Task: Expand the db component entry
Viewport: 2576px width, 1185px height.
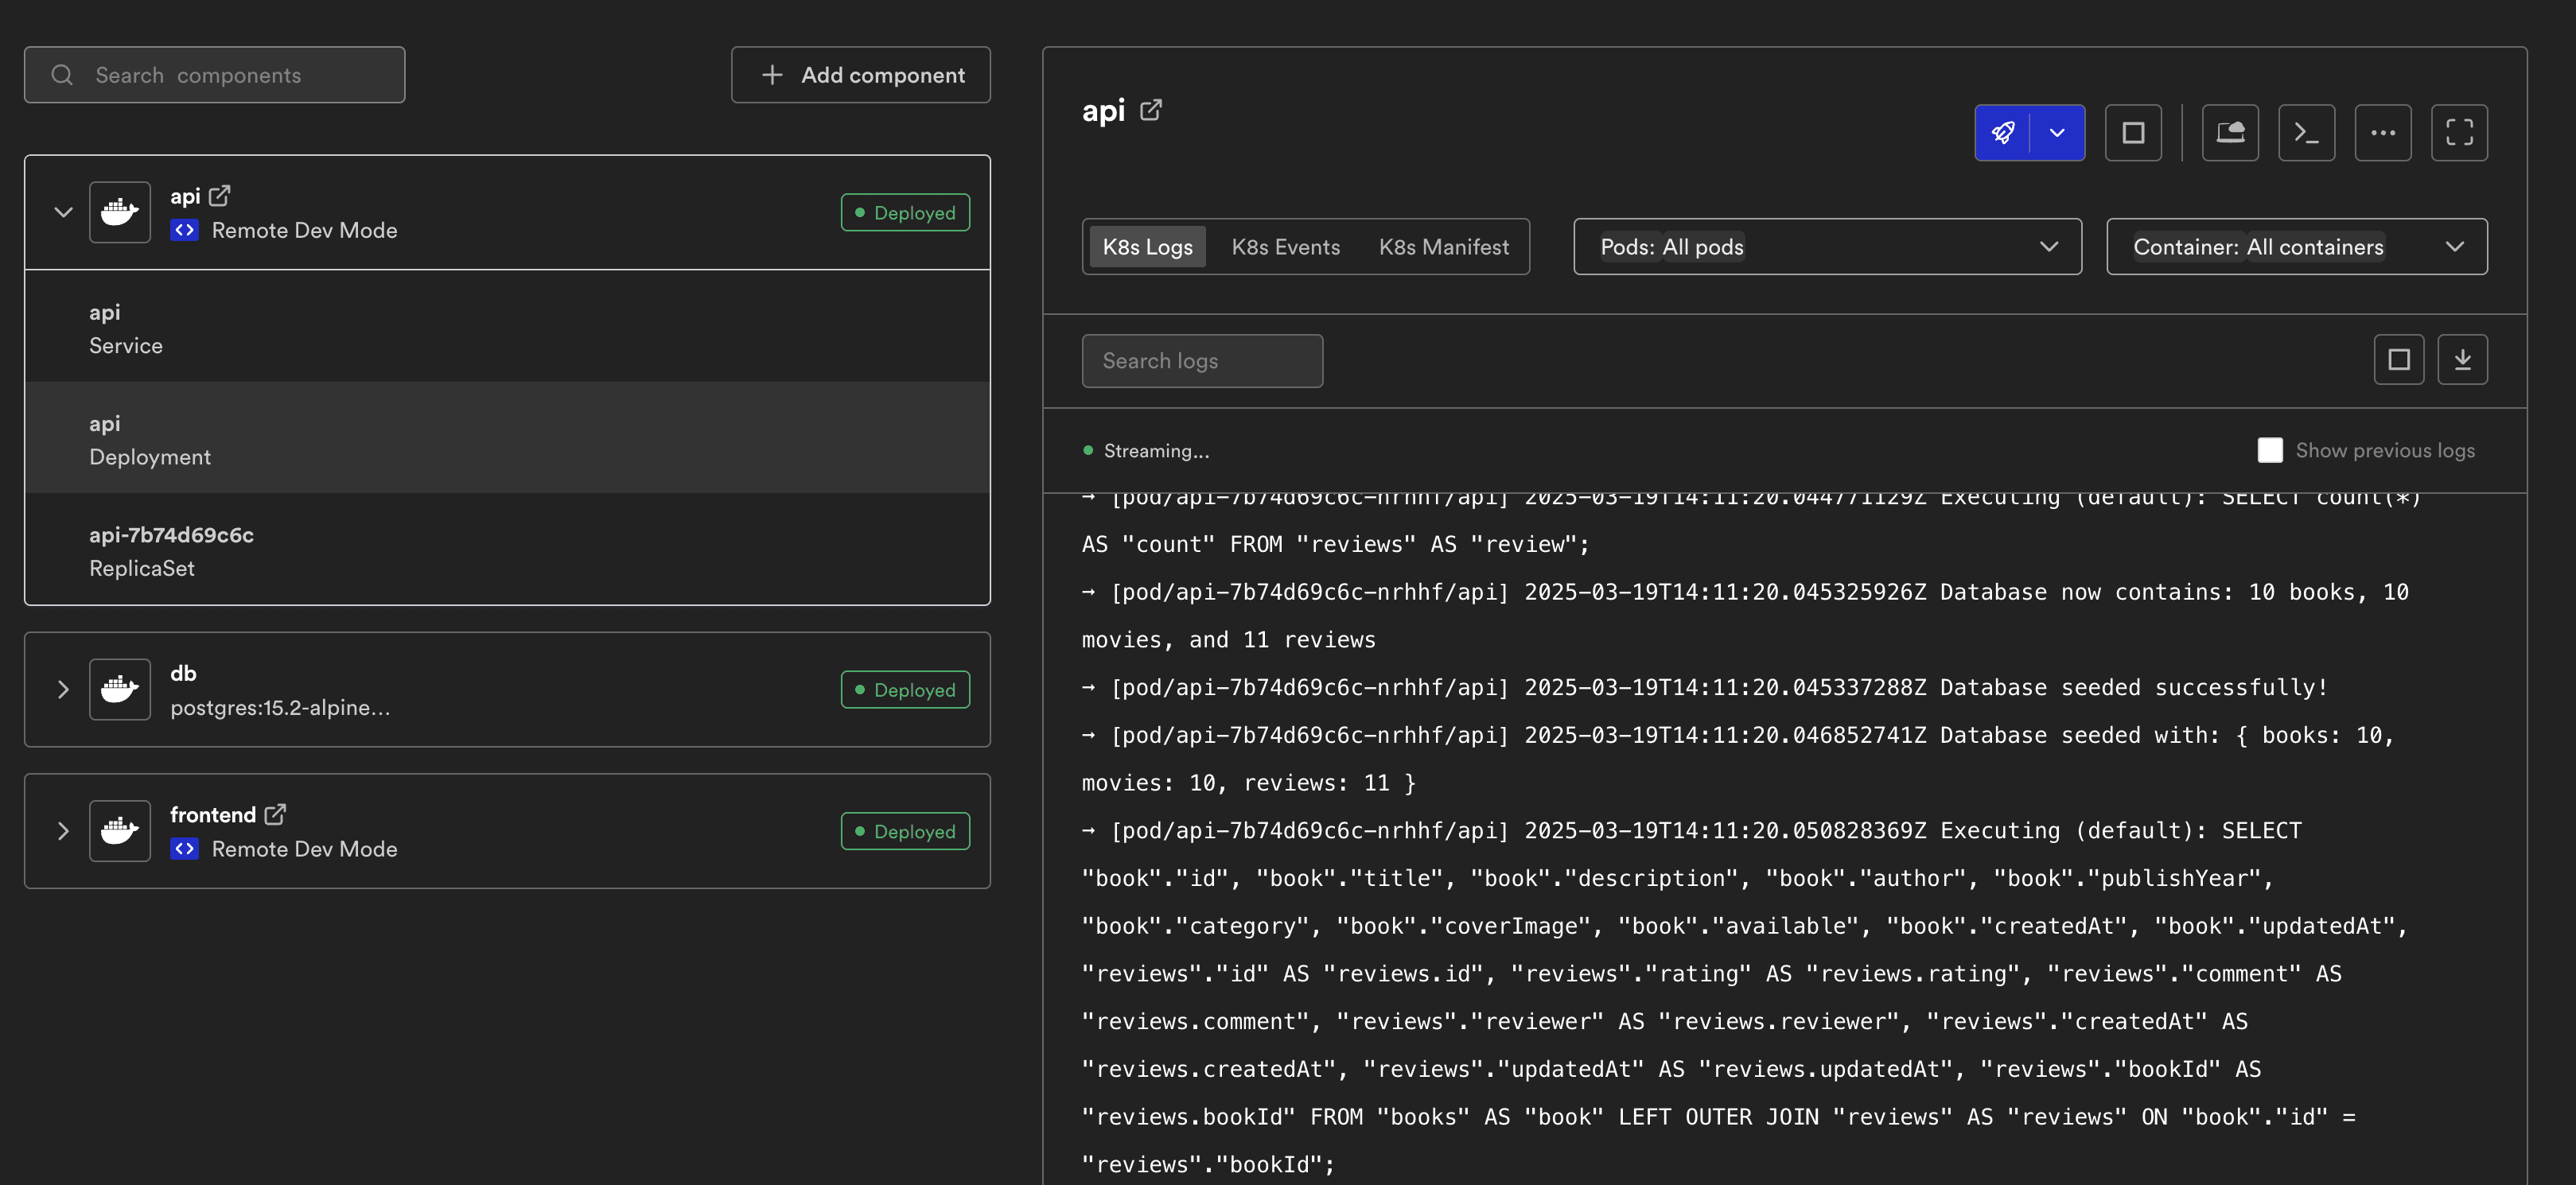Action: pos(63,689)
